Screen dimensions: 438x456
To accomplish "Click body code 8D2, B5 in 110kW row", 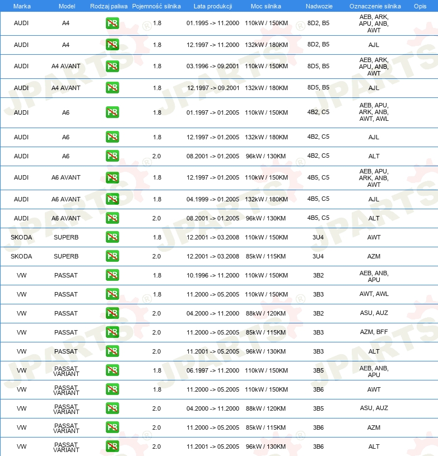I will [x=318, y=23].
